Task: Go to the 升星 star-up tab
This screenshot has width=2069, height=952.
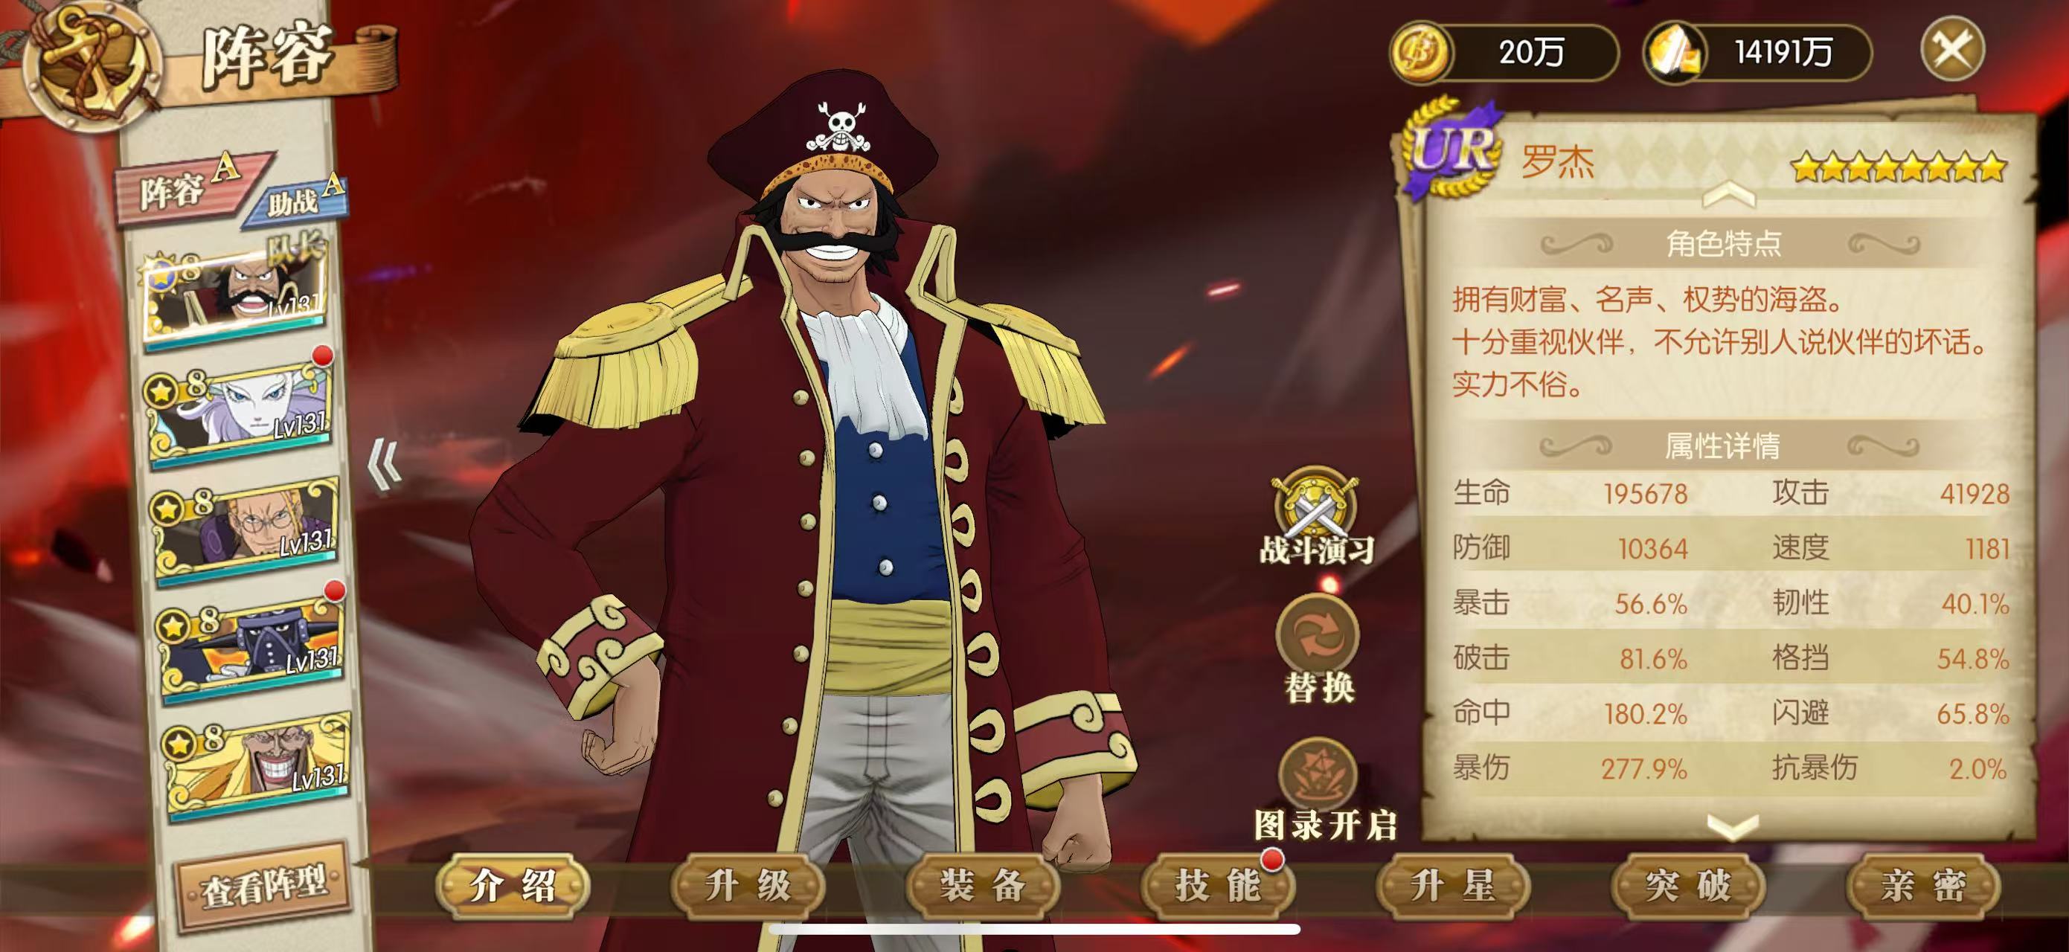Action: [1453, 887]
